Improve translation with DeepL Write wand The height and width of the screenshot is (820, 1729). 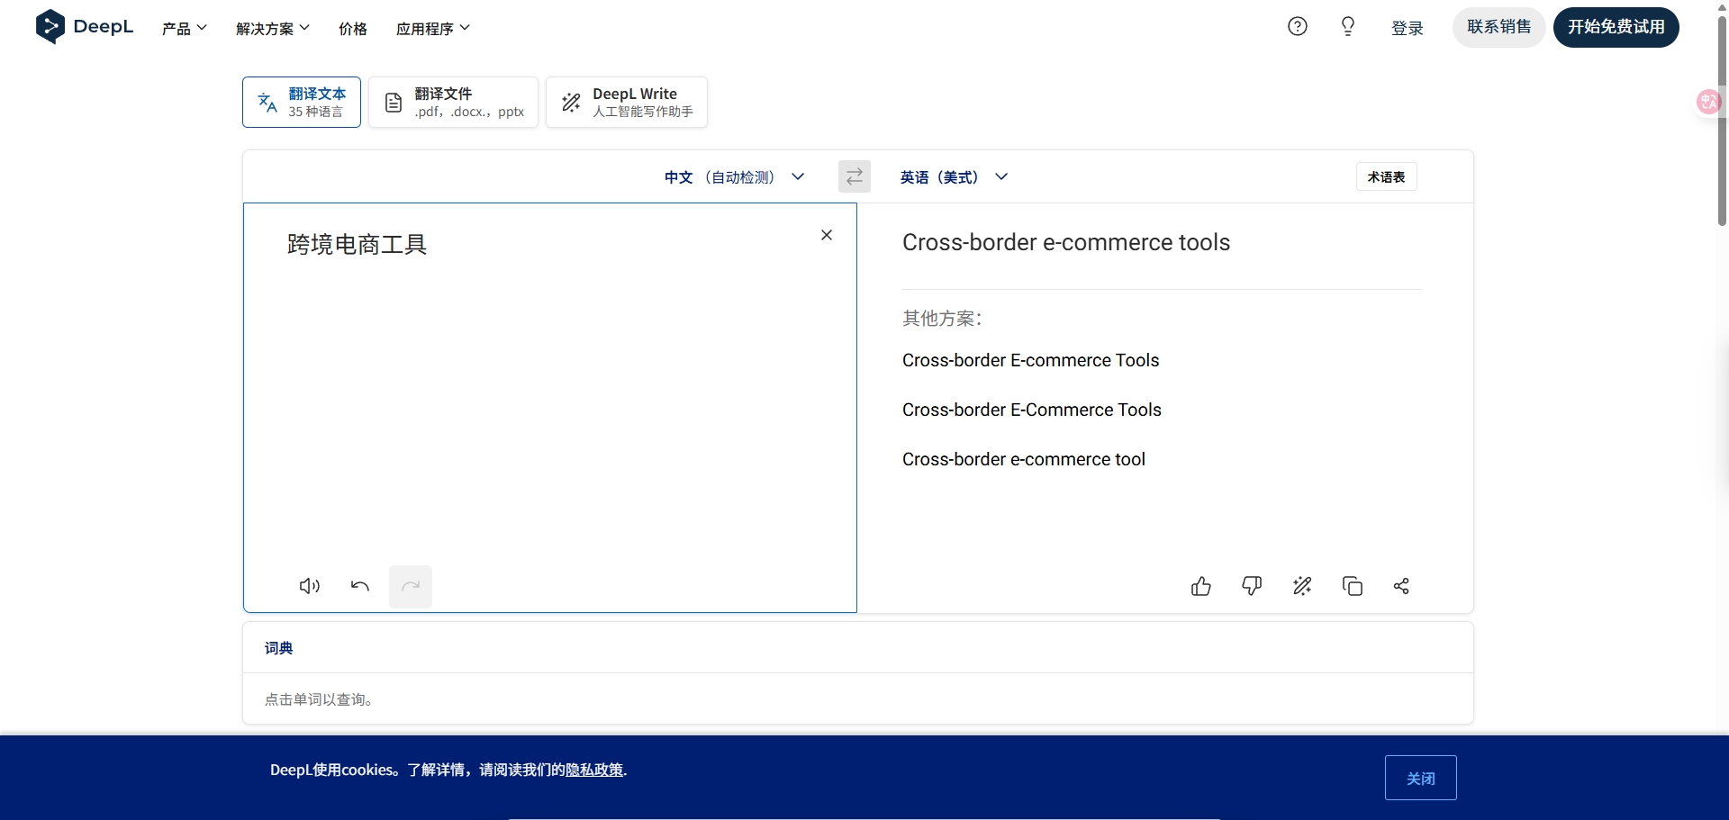pos(1302,586)
